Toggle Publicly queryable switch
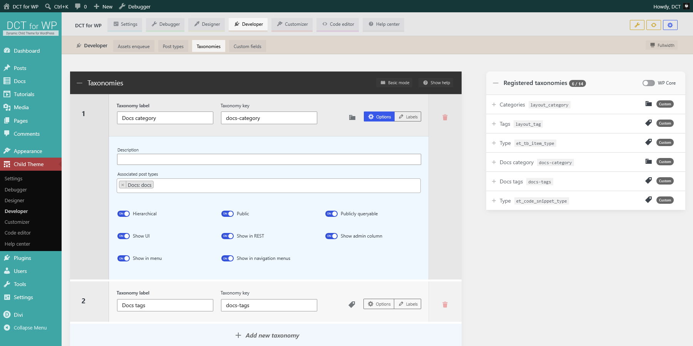 (x=331, y=214)
